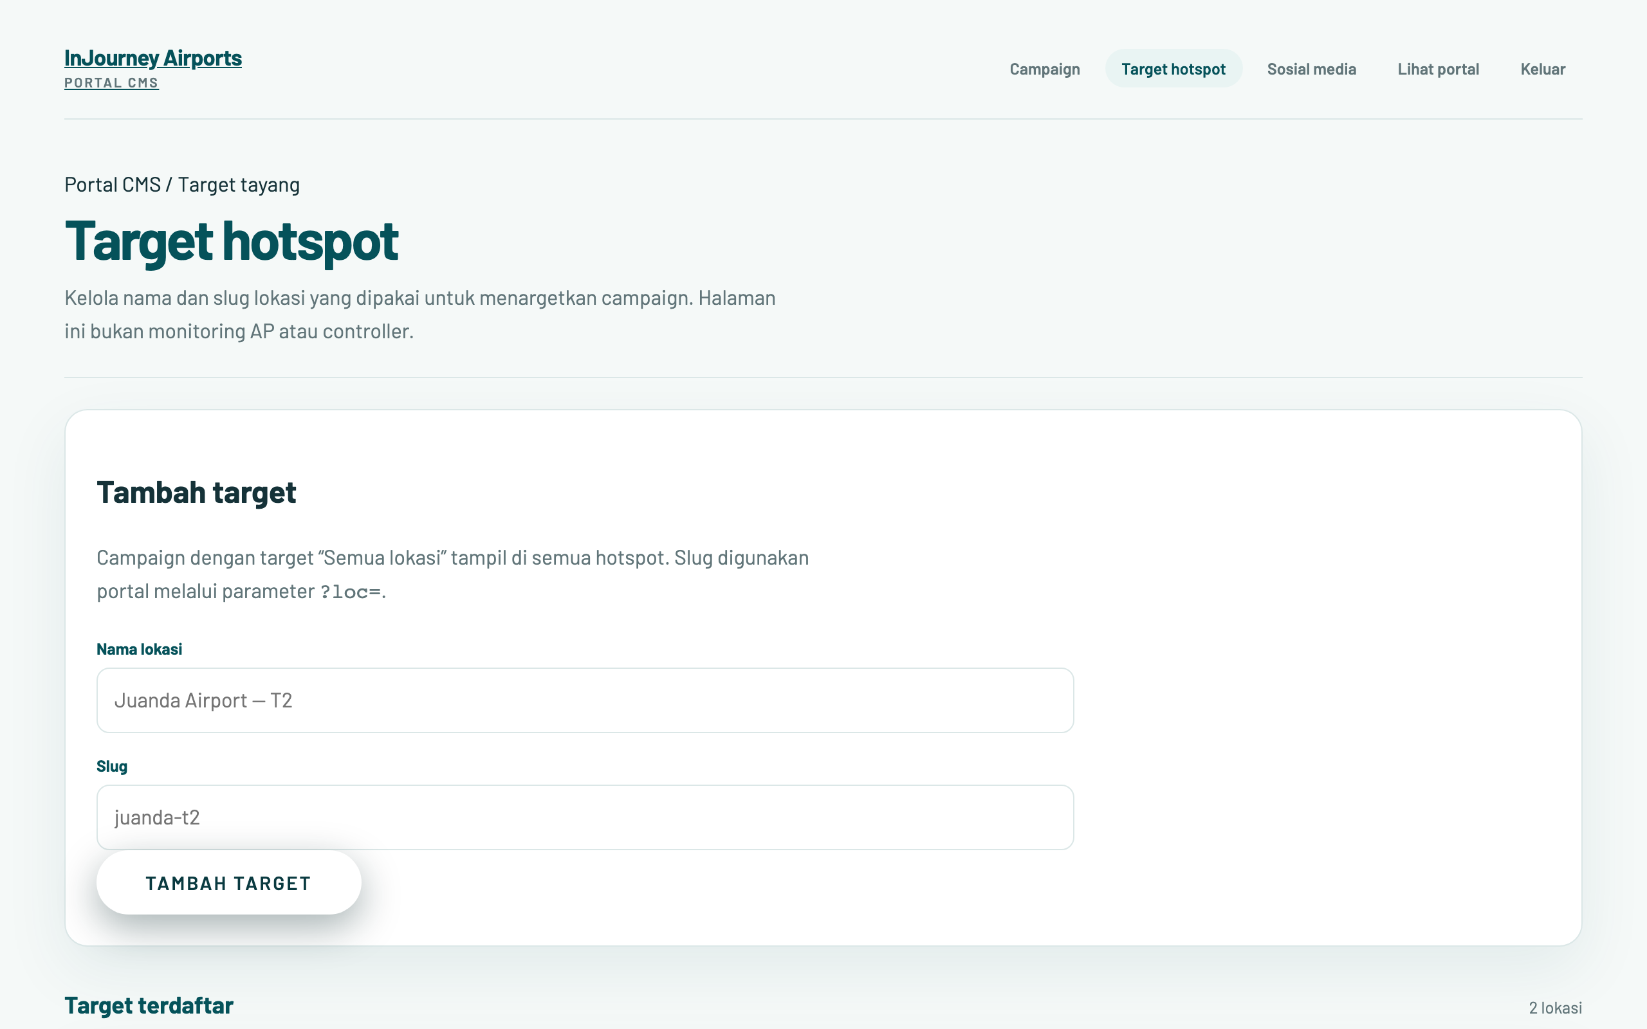Go to the Campaign menu item
This screenshot has height=1029, width=1647.
pos(1045,69)
